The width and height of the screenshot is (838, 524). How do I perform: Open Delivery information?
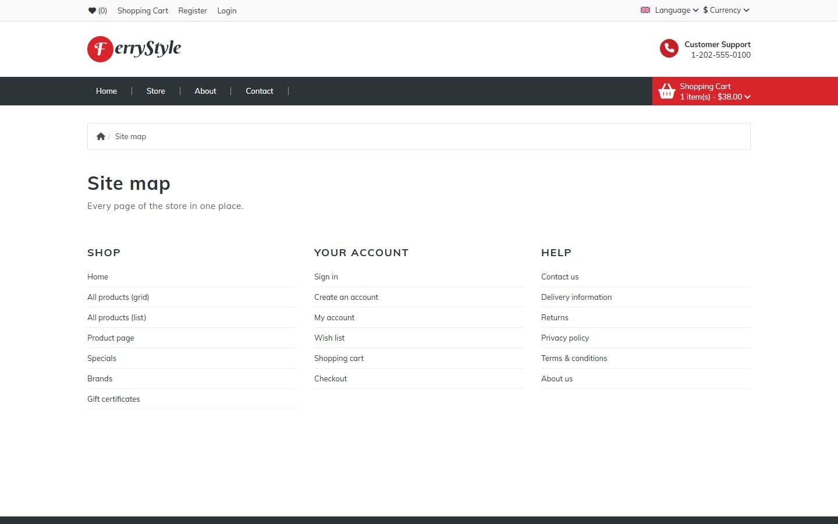point(576,297)
